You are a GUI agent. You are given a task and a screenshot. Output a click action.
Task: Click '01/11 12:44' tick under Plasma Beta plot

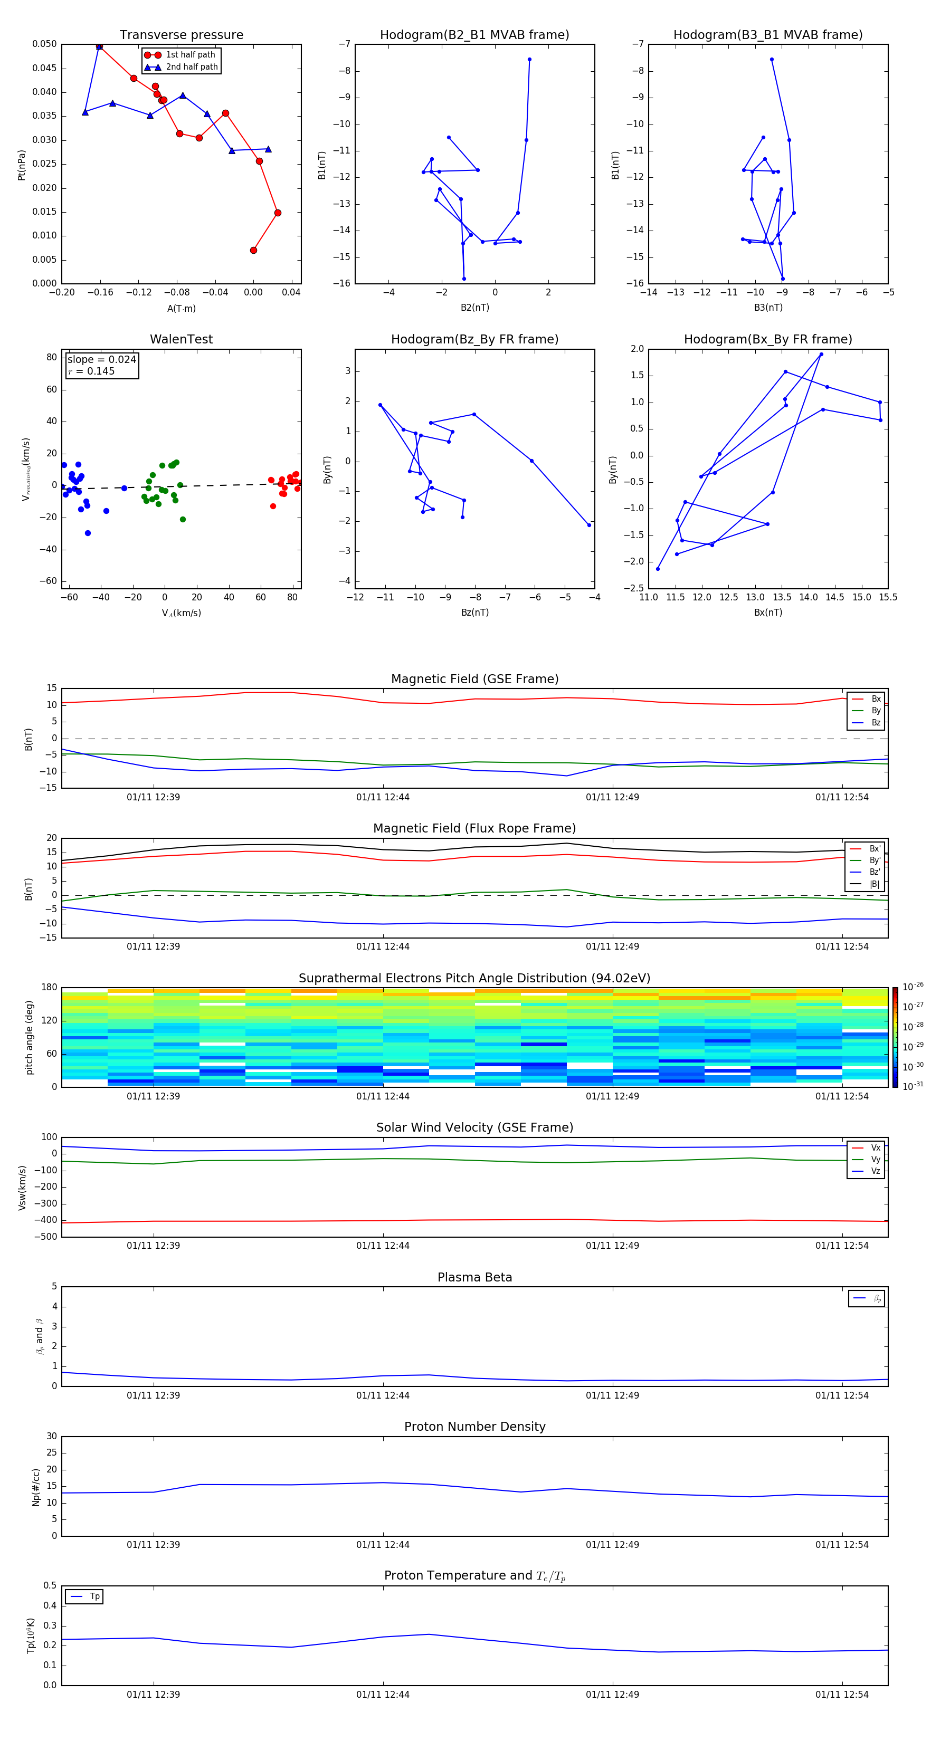coord(383,1395)
